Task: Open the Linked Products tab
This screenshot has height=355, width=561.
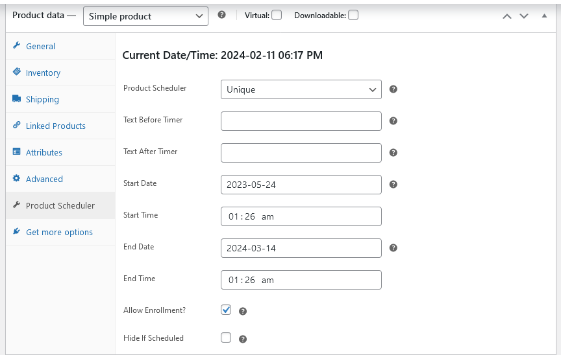Action: pos(55,126)
